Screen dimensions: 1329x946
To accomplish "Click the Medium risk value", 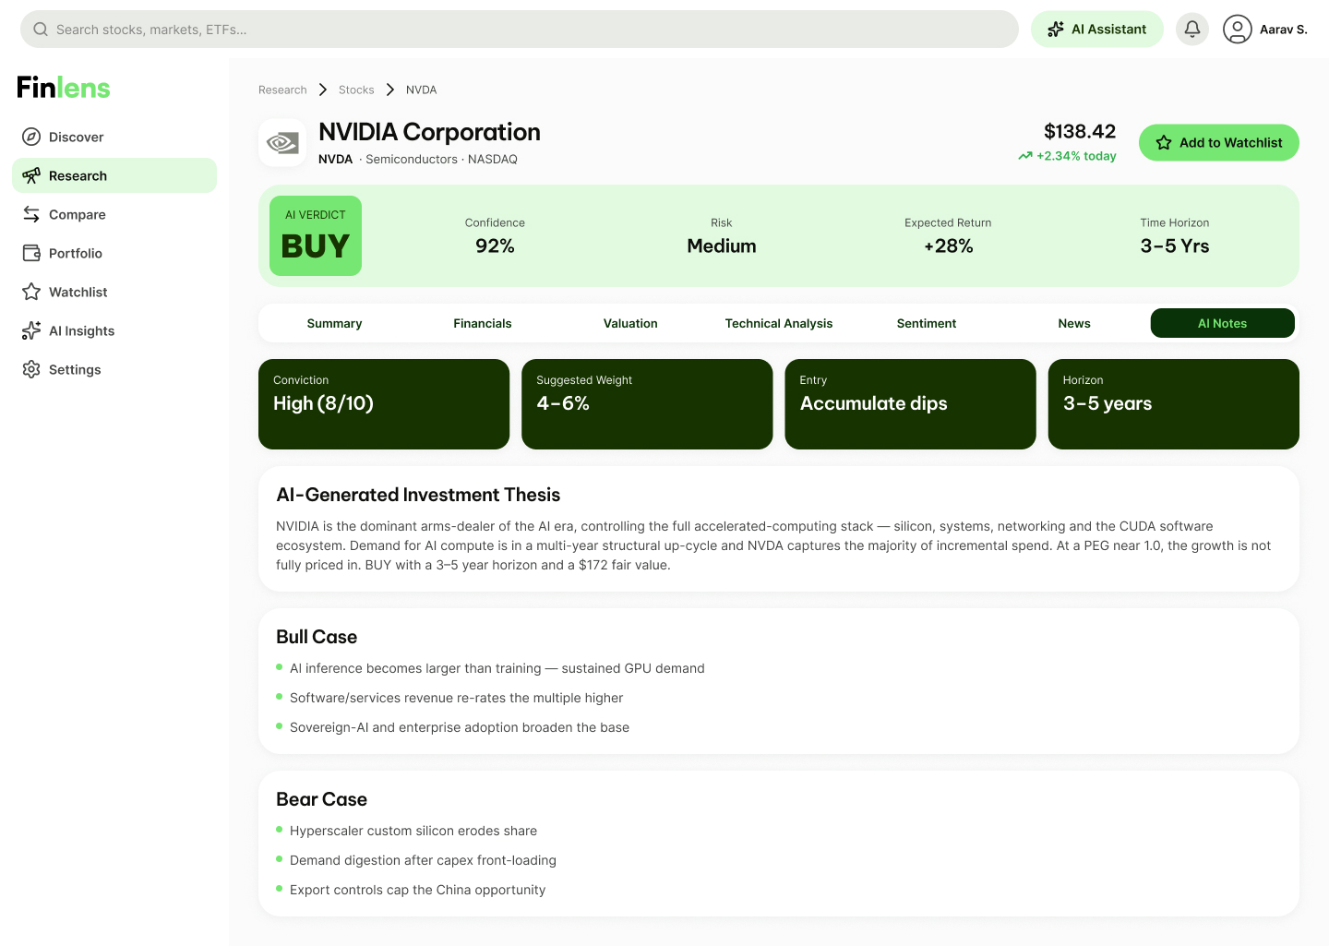I will pos(722,245).
